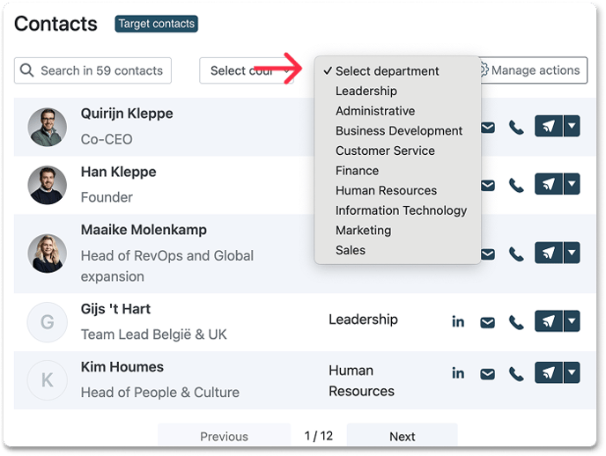Click phone icon for Maaike Molenkamp
Image resolution: width=606 pixels, height=456 pixels.
tap(516, 254)
